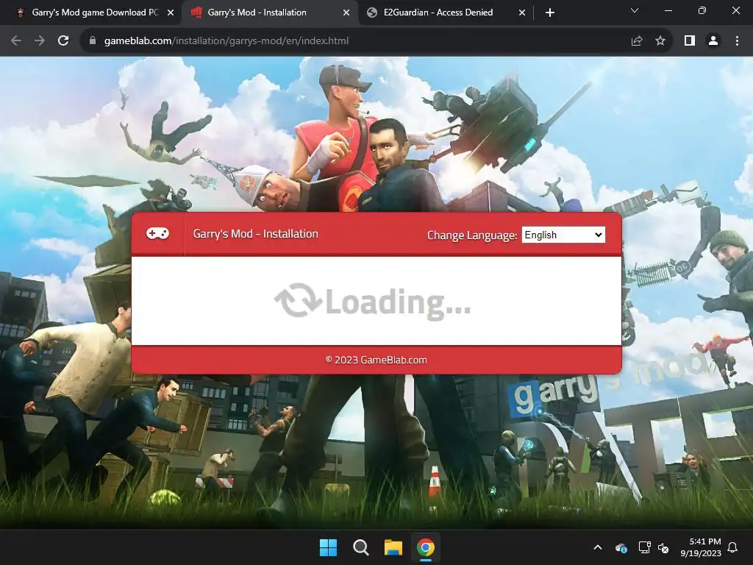The height and width of the screenshot is (565, 753).
Task: Click the Loading refresh spinner icon
Action: tap(298, 301)
